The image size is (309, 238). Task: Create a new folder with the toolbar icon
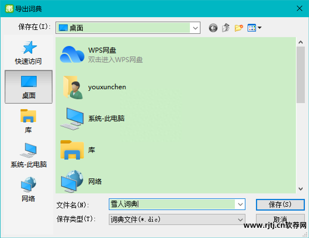239,28
